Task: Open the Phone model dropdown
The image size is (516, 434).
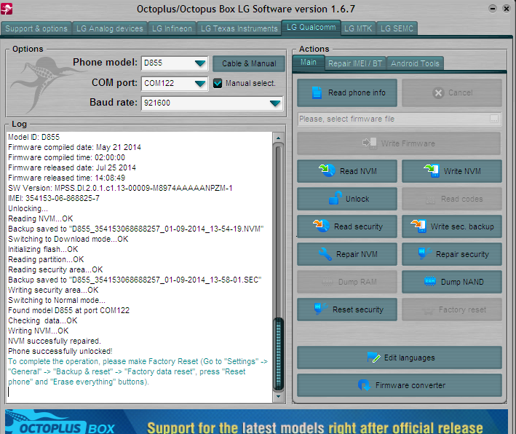Action: (199, 63)
